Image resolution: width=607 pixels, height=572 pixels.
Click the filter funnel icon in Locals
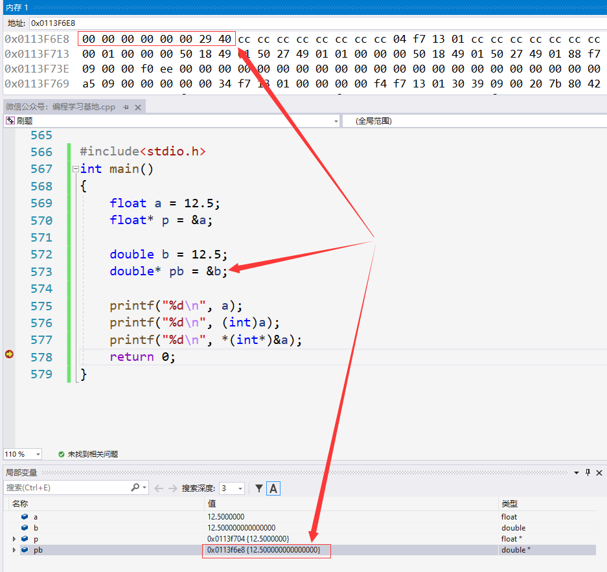[x=259, y=488]
